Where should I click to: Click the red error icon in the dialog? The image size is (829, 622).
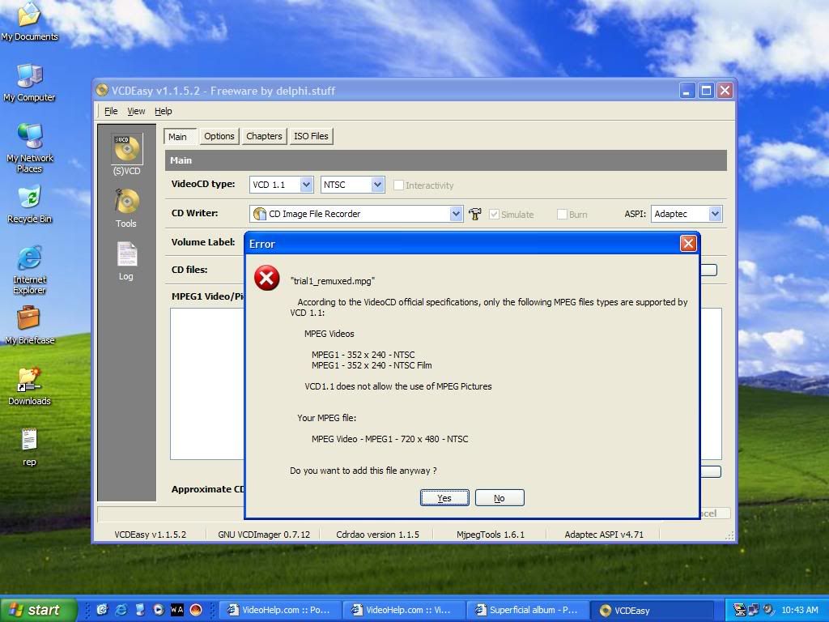point(267,278)
